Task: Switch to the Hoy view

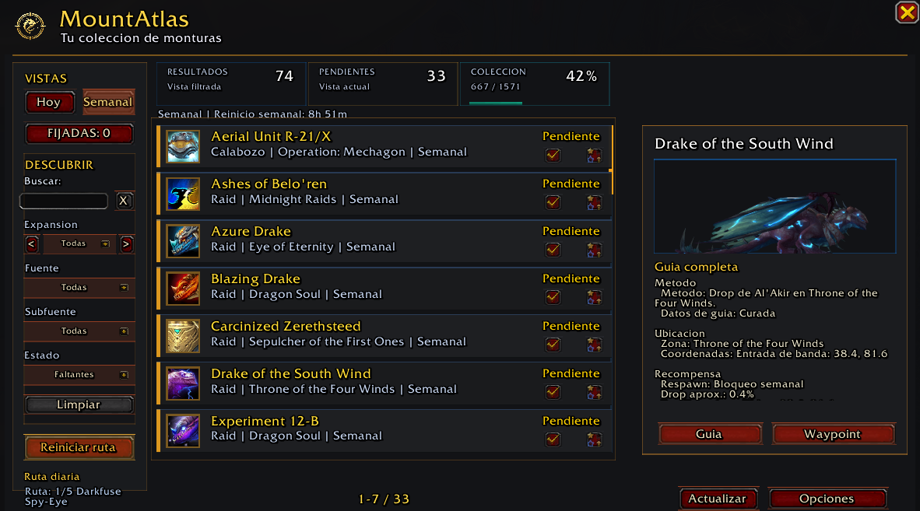Action: [x=49, y=102]
